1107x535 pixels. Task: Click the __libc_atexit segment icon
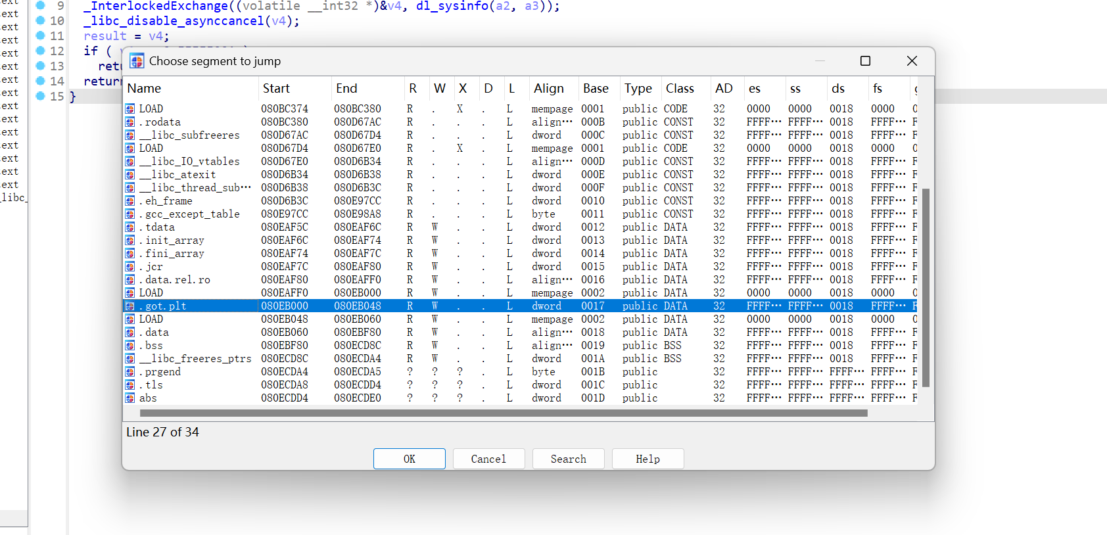tap(130, 174)
